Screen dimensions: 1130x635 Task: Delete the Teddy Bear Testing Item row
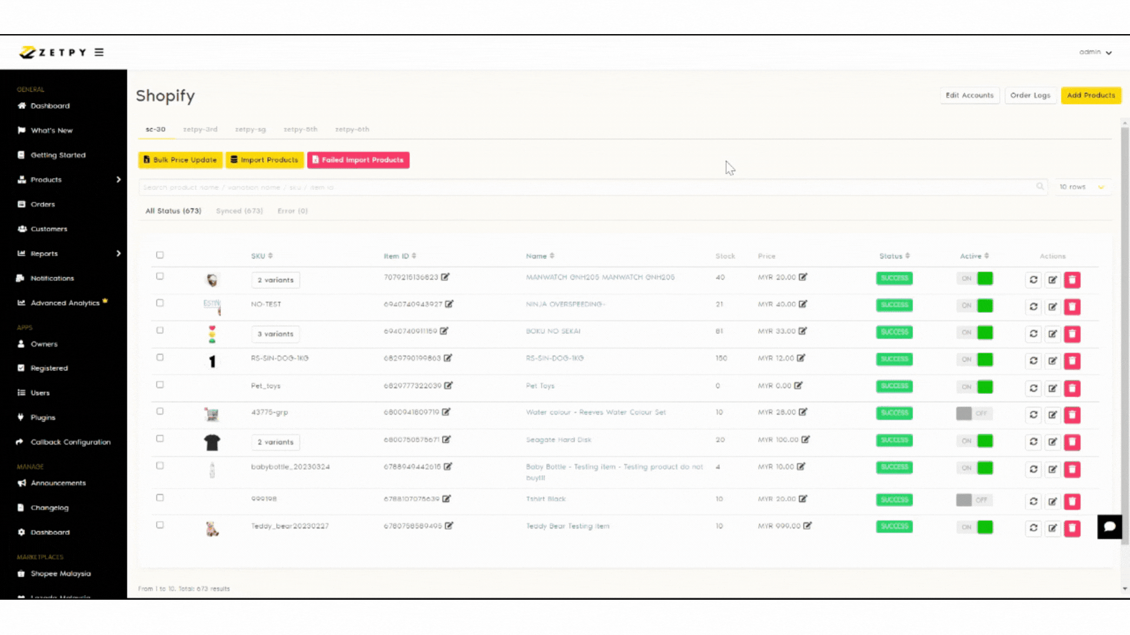[1072, 528]
